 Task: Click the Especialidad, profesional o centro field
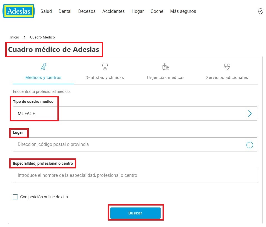pyautogui.click(x=112, y=175)
